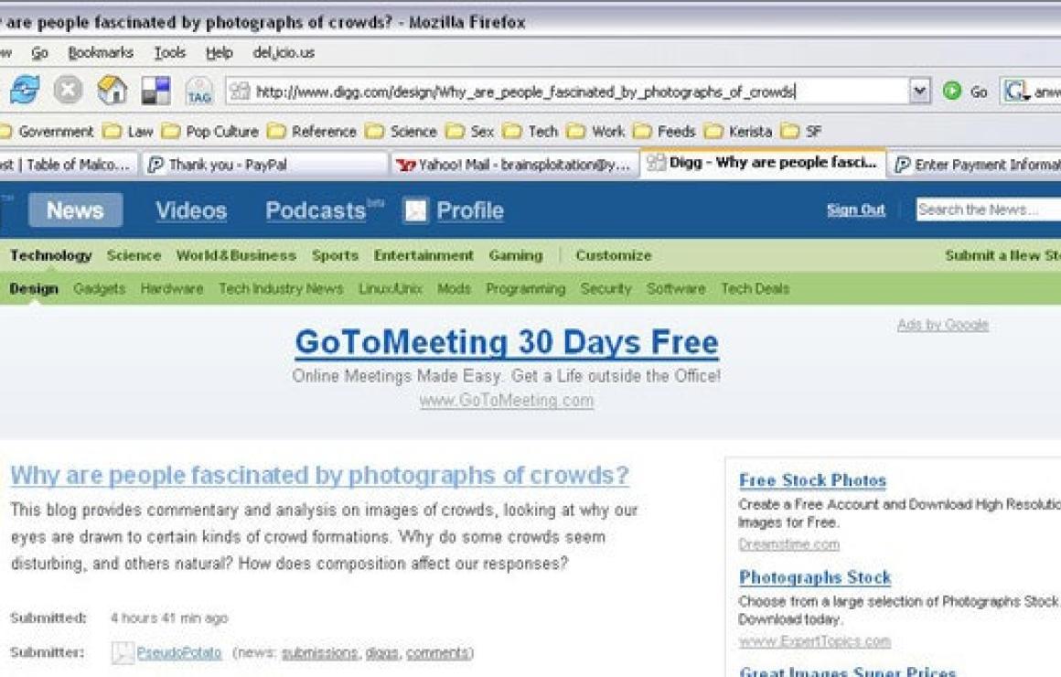This screenshot has width=1061, height=677.
Task: Select the Security subcategory
Action: tap(606, 288)
